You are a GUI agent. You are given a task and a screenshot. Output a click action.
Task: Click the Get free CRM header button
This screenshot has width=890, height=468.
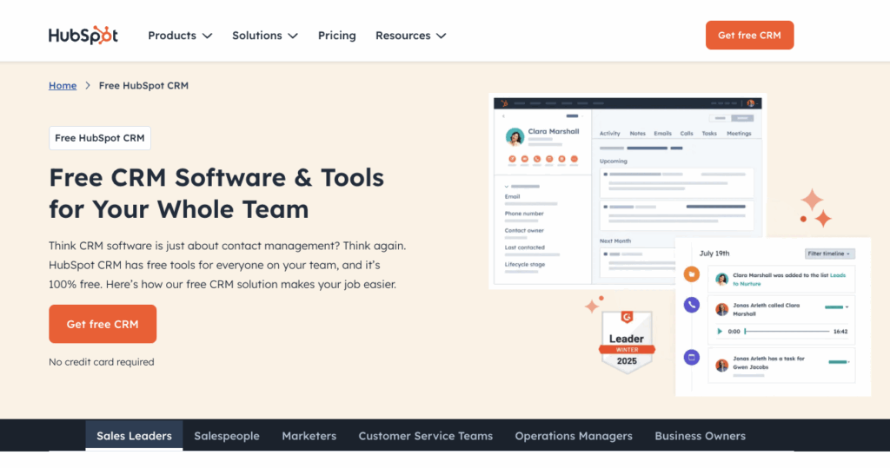pos(749,36)
